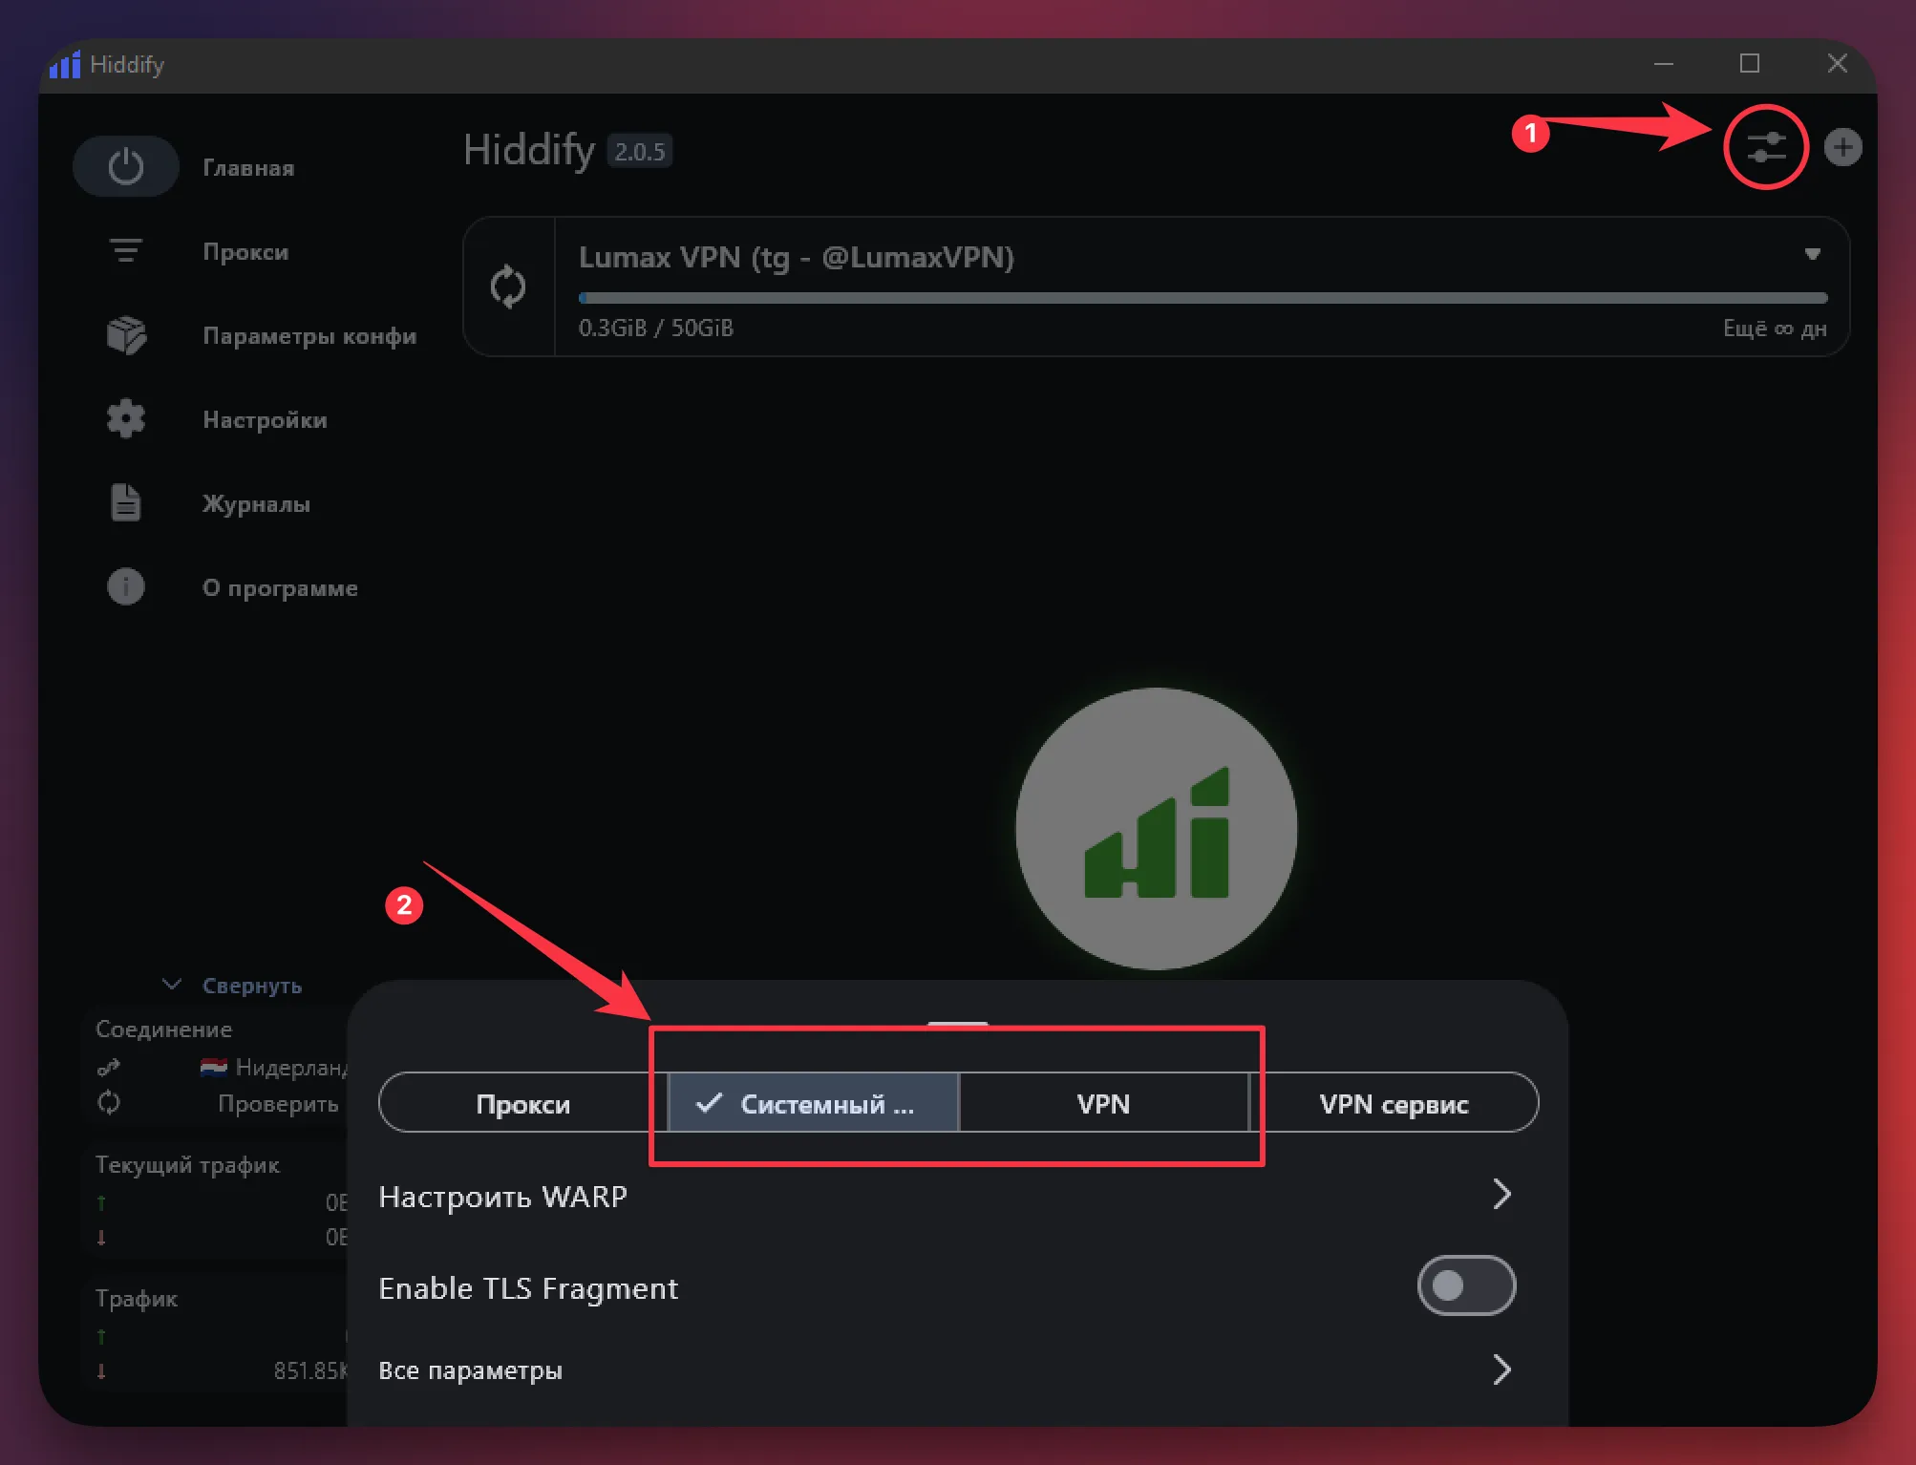Refresh the Lumax VPN subscription
Image resolution: width=1916 pixels, height=1465 pixels.
click(508, 287)
